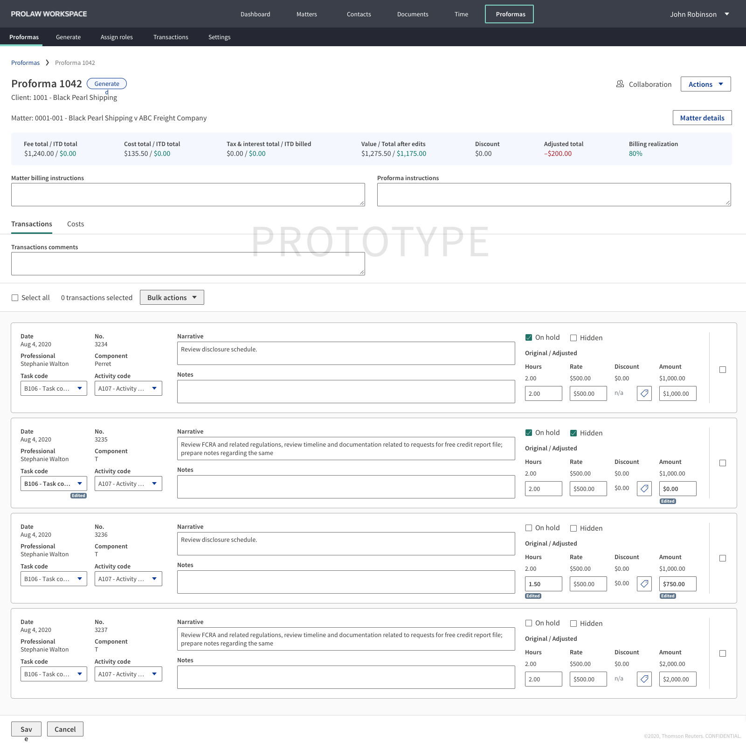This screenshot has width=746, height=743.
Task: Switch to the Costs tab
Action: [x=75, y=224]
